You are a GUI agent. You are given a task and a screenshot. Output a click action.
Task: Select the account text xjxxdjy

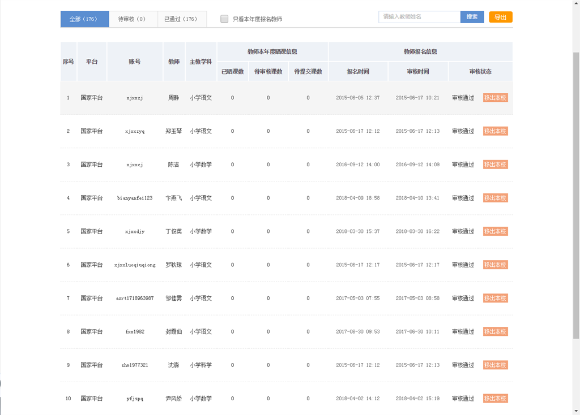click(x=135, y=231)
